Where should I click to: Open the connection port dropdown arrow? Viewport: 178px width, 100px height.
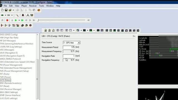pyautogui.click(x=6, y=15)
